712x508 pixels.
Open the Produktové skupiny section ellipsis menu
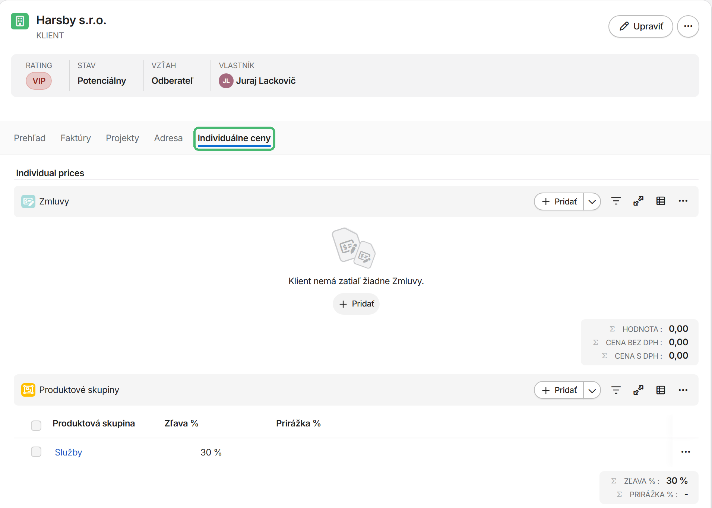(x=683, y=390)
